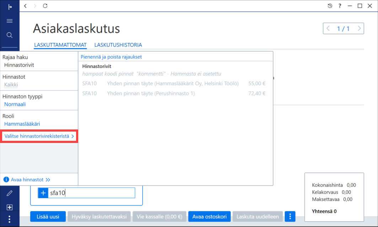Open the sidebar three-dot menu
378x227 pixels.
[x=9, y=219]
